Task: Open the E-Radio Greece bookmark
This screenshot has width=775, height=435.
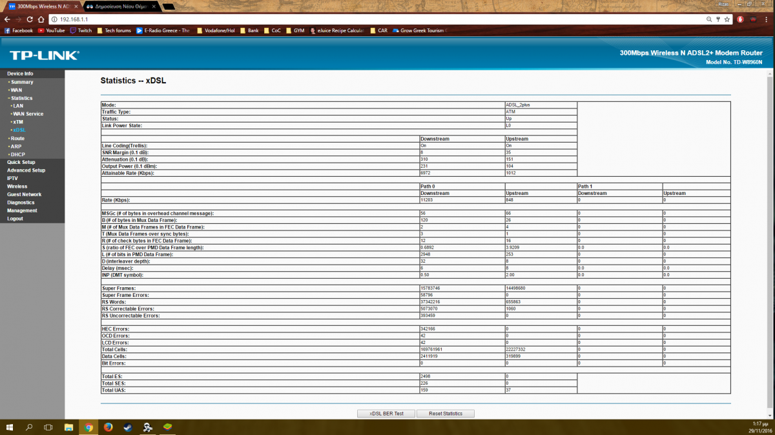Action: (163, 30)
